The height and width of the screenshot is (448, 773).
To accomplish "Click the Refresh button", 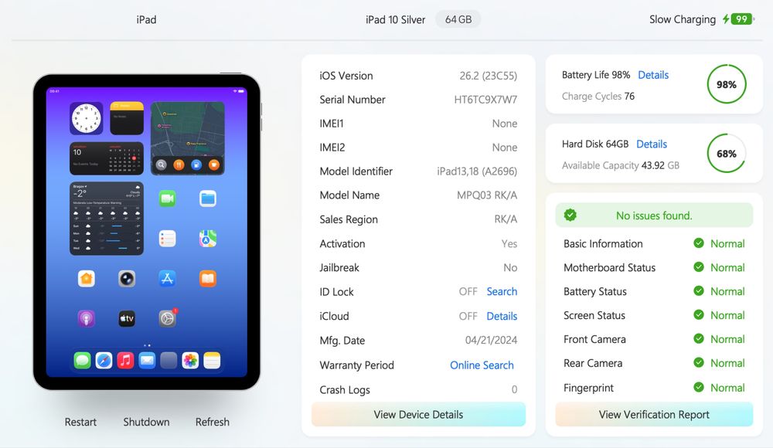I will (x=213, y=422).
